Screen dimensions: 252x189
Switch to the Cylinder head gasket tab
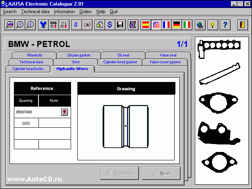click(x=120, y=62)
